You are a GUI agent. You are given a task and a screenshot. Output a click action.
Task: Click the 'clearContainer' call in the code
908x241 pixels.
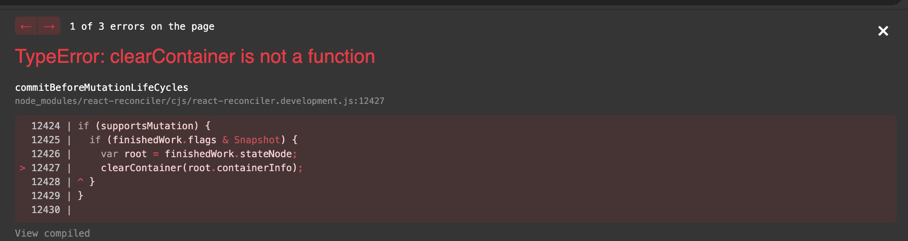pyautogui.click(x=141, y=168)
